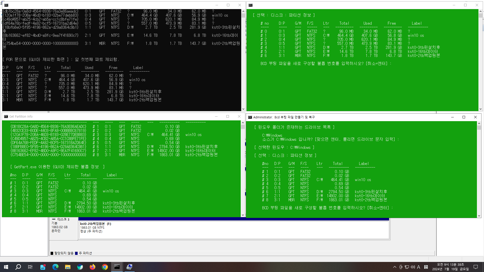
Task: Open system menu icon of top-right green console
Action: point(250,5)
